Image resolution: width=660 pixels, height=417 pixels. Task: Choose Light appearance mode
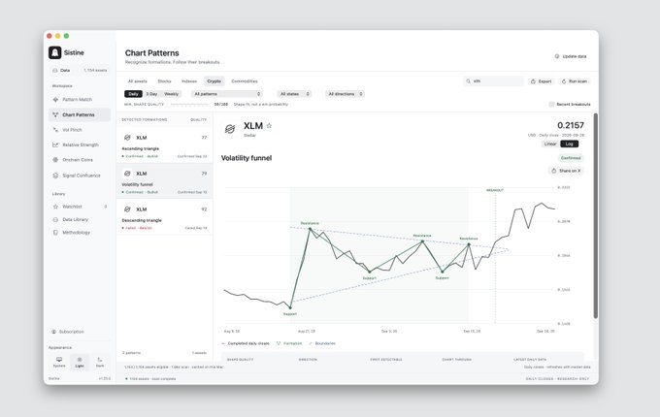tap(80, 362)
